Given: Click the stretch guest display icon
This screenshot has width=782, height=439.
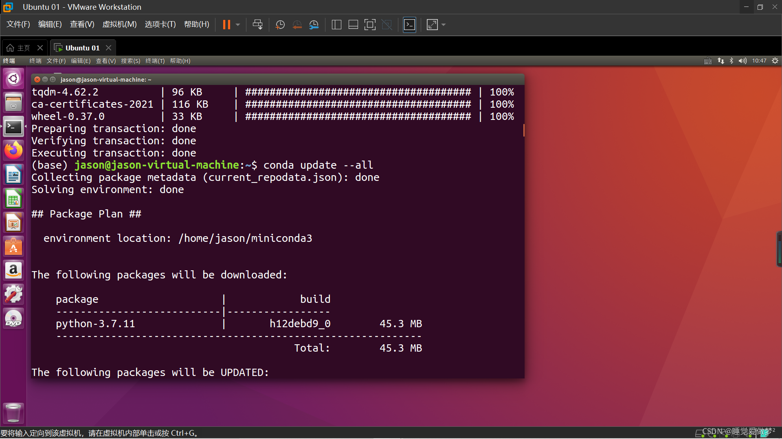Looking at the screenshot, I should tap(432, 25).
